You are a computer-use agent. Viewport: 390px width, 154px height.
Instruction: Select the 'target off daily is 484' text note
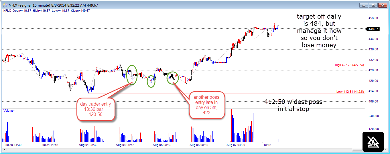pos(319,31)
